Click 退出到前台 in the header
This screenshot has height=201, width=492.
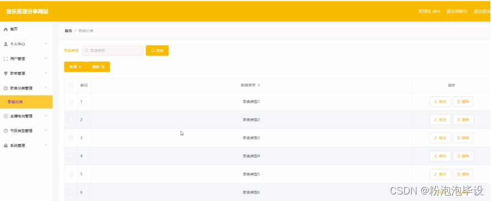[457, 11]
